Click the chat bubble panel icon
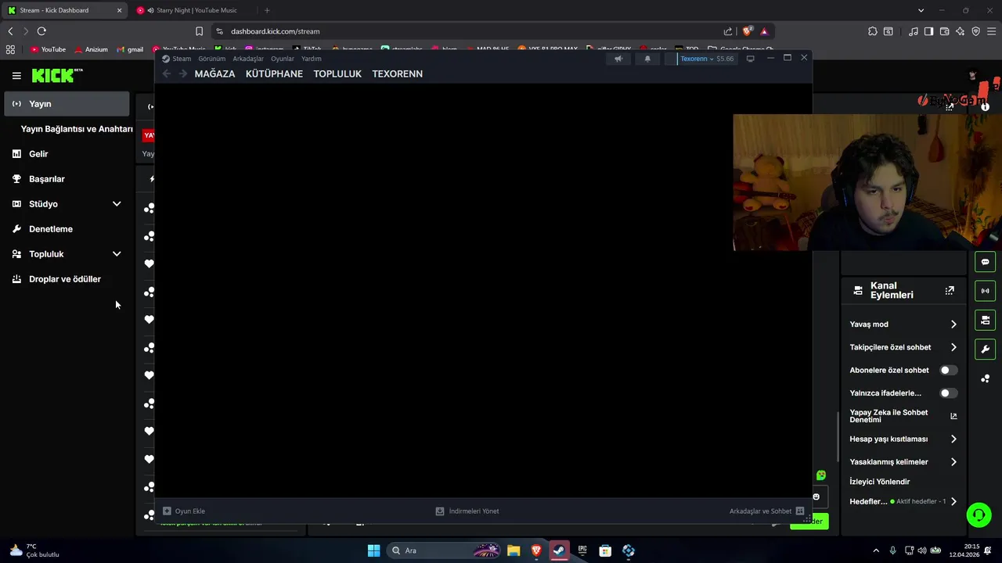 (x=986, y=262)
